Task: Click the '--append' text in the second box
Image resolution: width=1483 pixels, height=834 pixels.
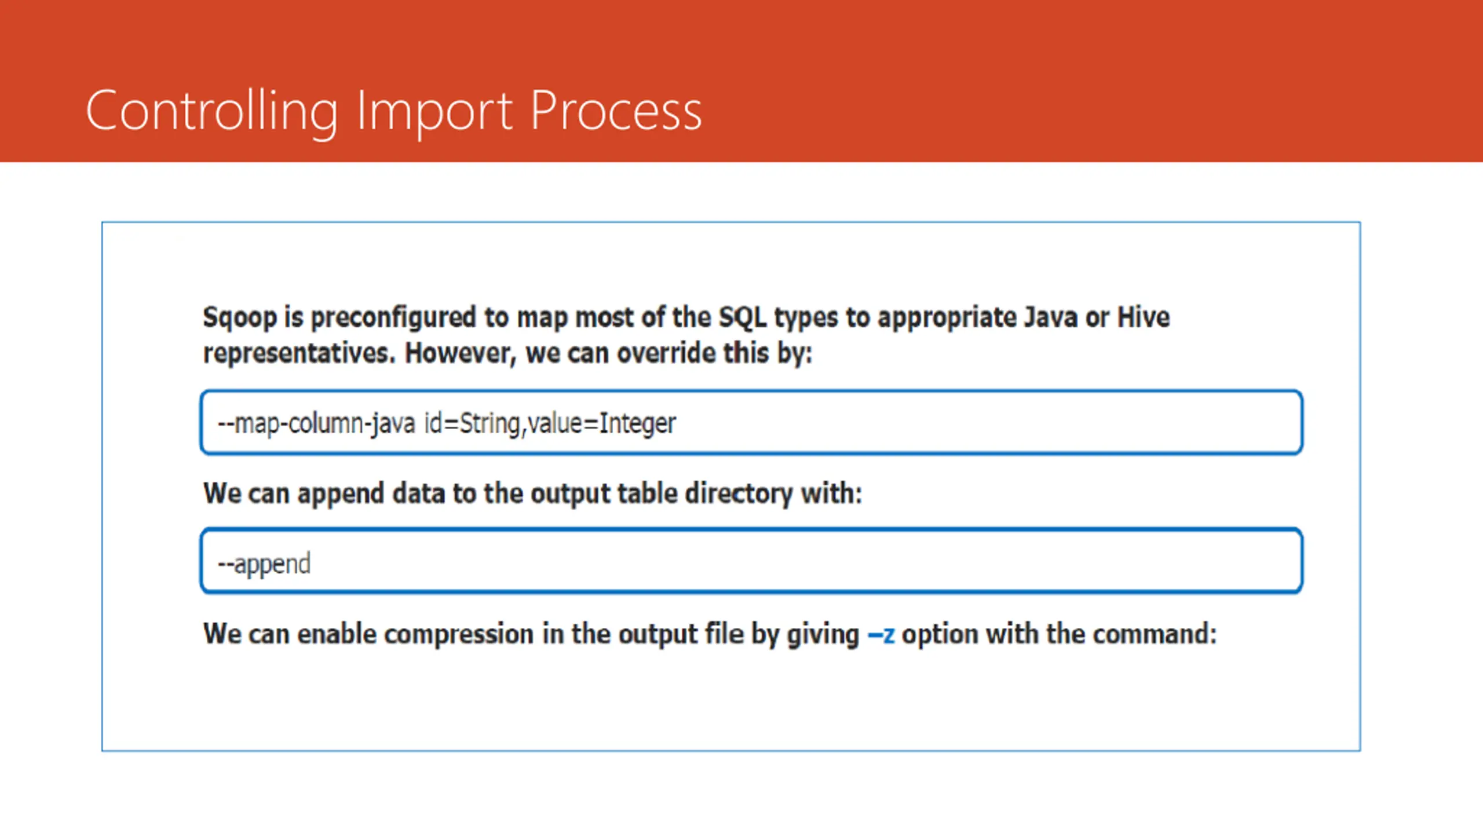Action: pos(264,564)
